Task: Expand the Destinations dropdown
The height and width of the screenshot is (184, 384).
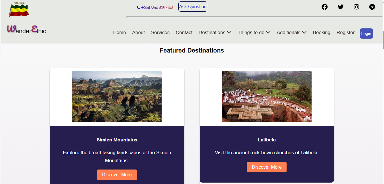Action: [x=215, y=32]
